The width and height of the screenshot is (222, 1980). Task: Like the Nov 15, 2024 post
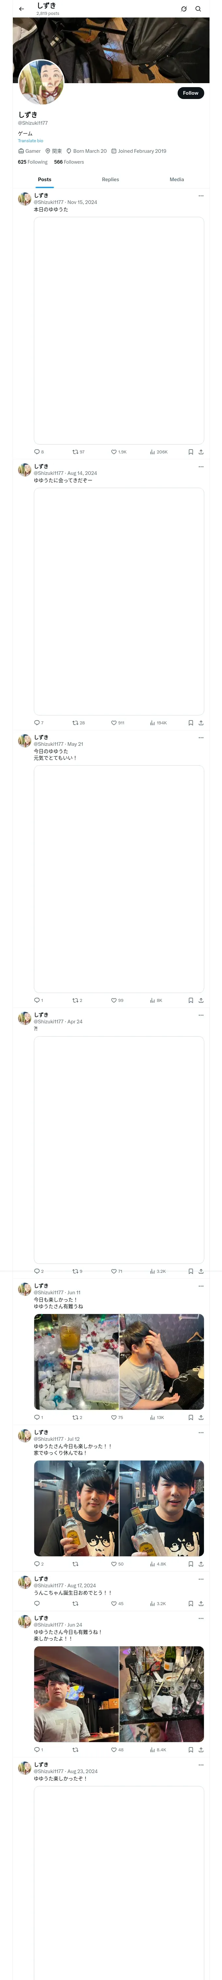tap(114, 452)
